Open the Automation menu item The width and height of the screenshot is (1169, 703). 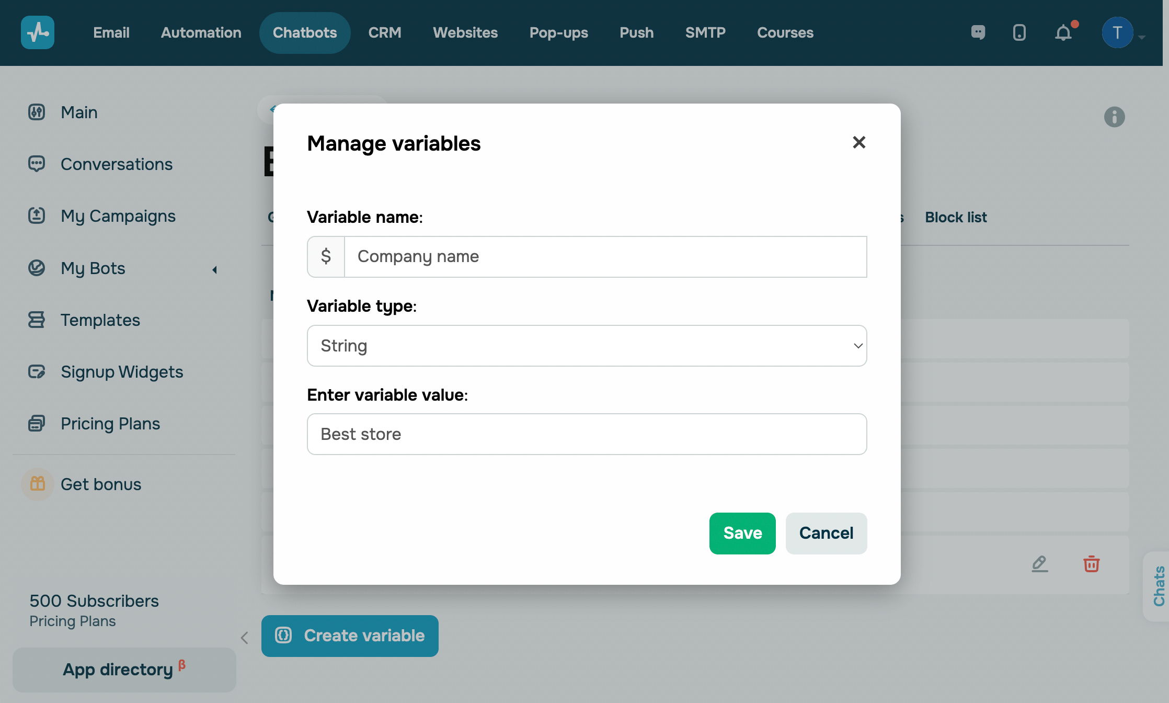click(x=201, y=32)
